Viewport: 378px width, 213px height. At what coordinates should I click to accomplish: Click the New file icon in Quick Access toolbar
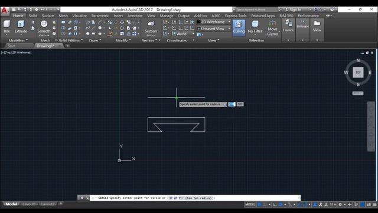tap(14, 9)
